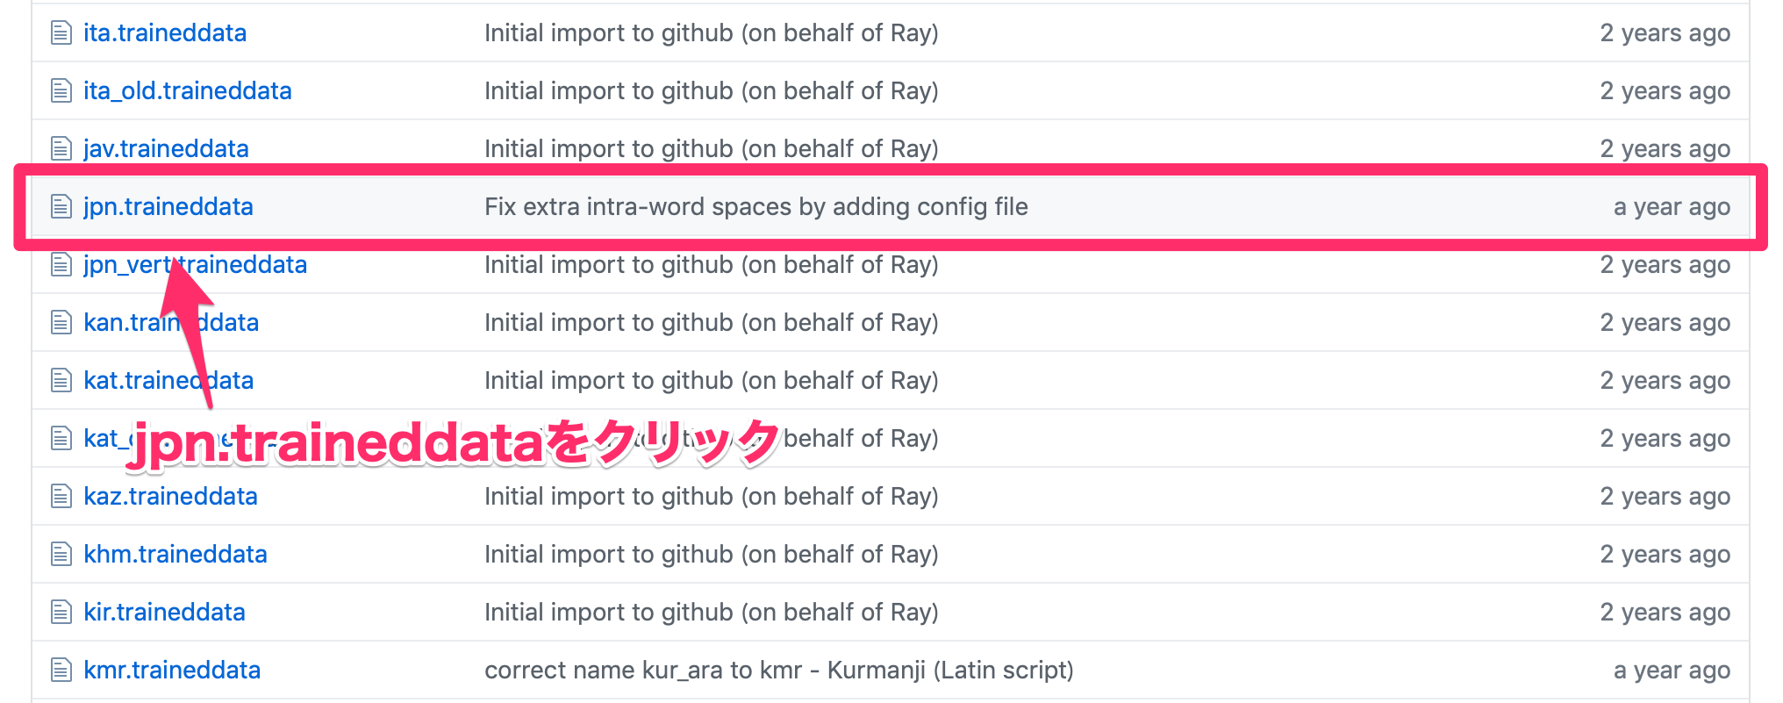The width and height of the screenshot is (1783, 703).
Task: Click the file icon beside kmr.traineddata
Action: (61, 671)
